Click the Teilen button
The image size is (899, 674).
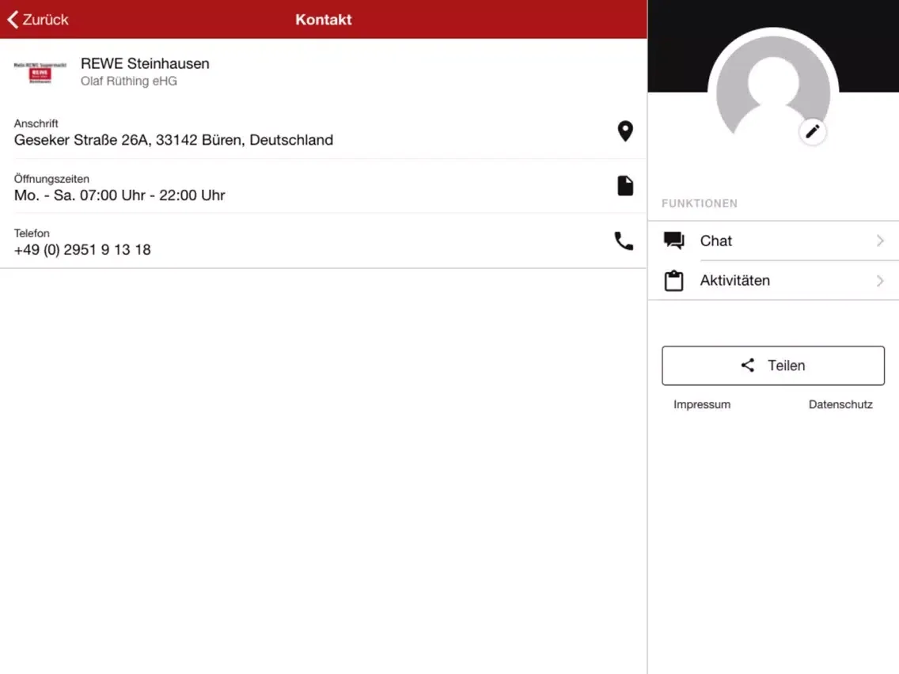coord(773,365)
